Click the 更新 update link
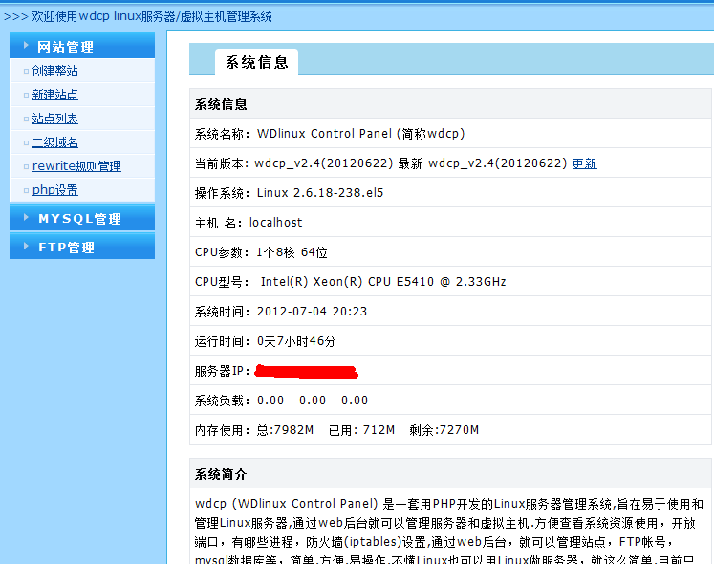This screenshot has width=714, height=564. click(584, 163)
